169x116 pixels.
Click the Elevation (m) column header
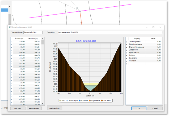point(32,38)
